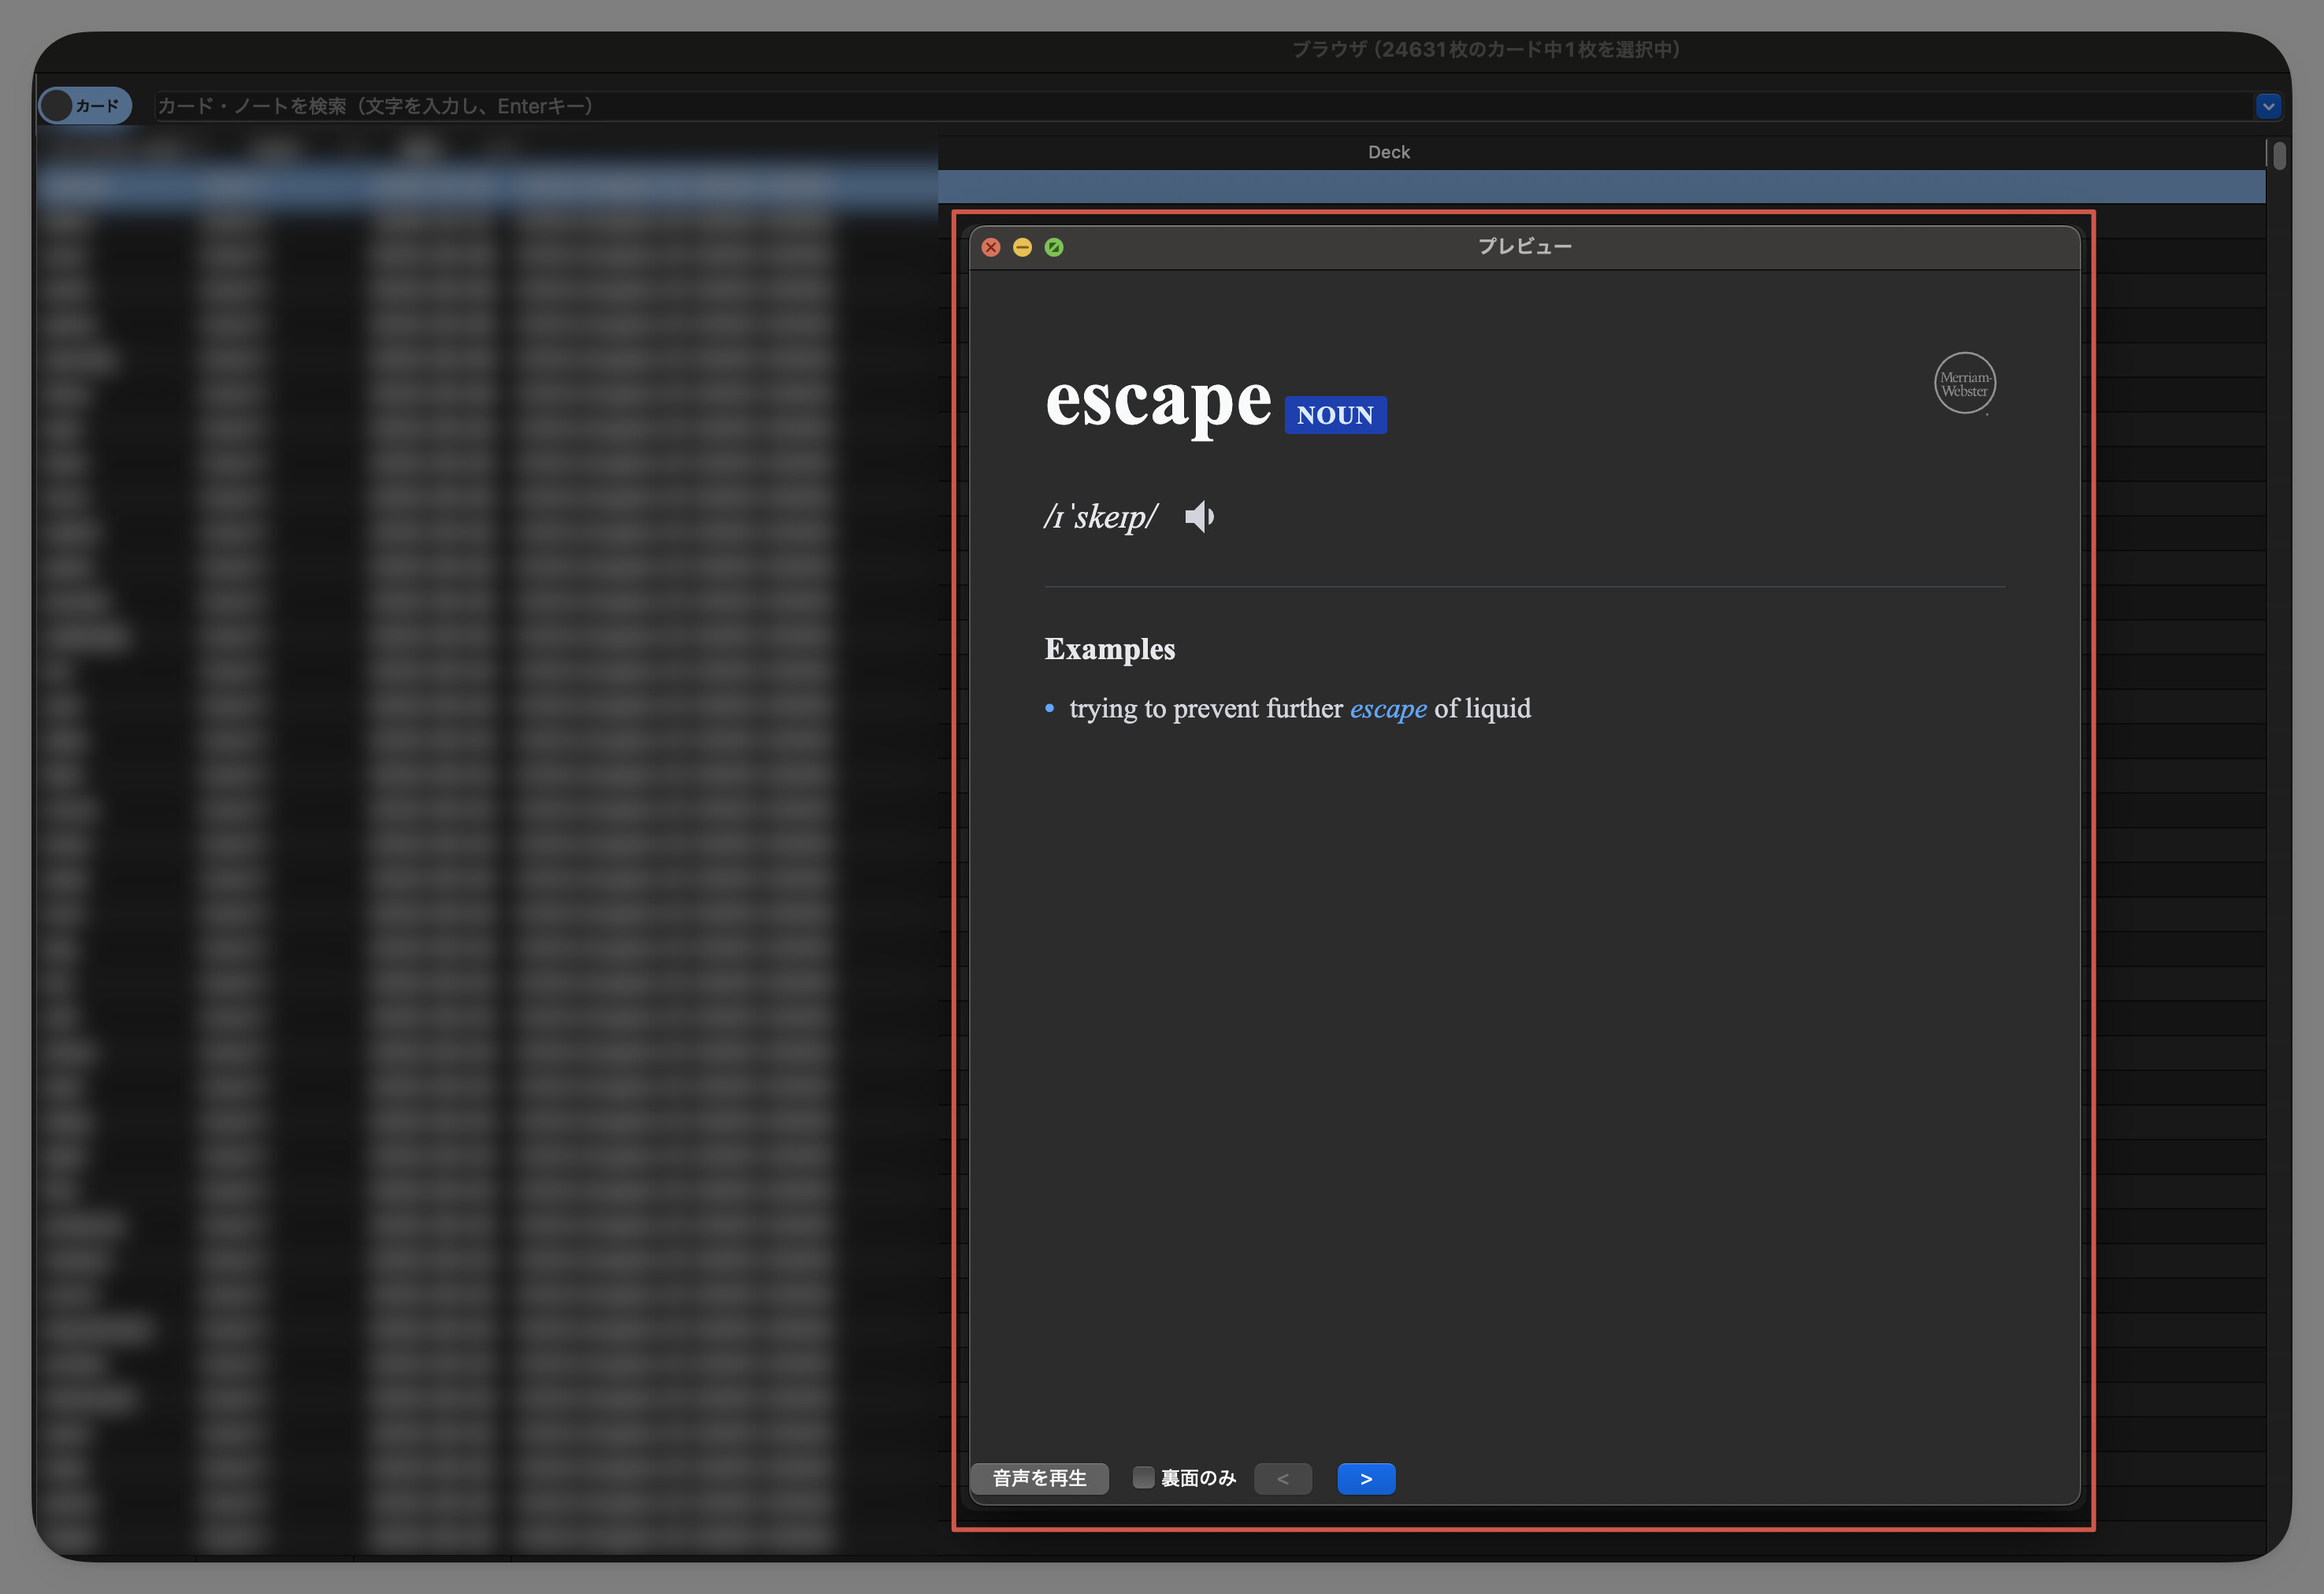Minimize the プレビュー window
The image size is (2324, 1594).
pos(1022,247)
